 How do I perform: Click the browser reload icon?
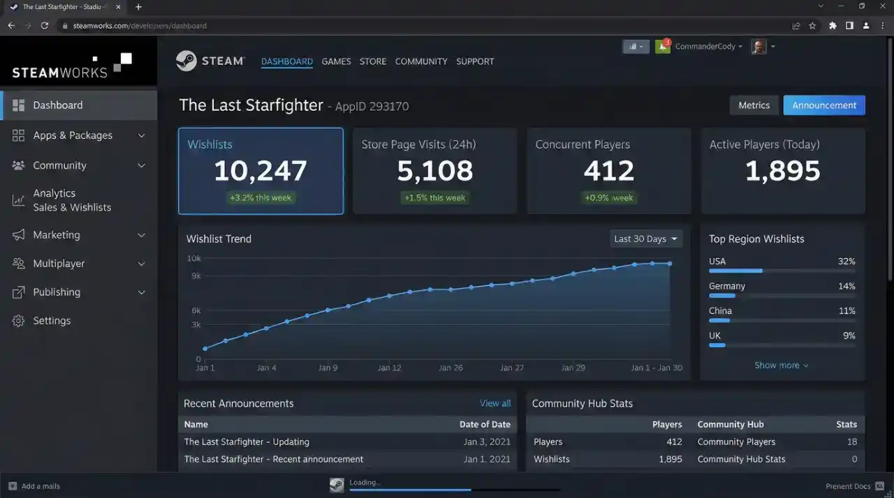45,26
